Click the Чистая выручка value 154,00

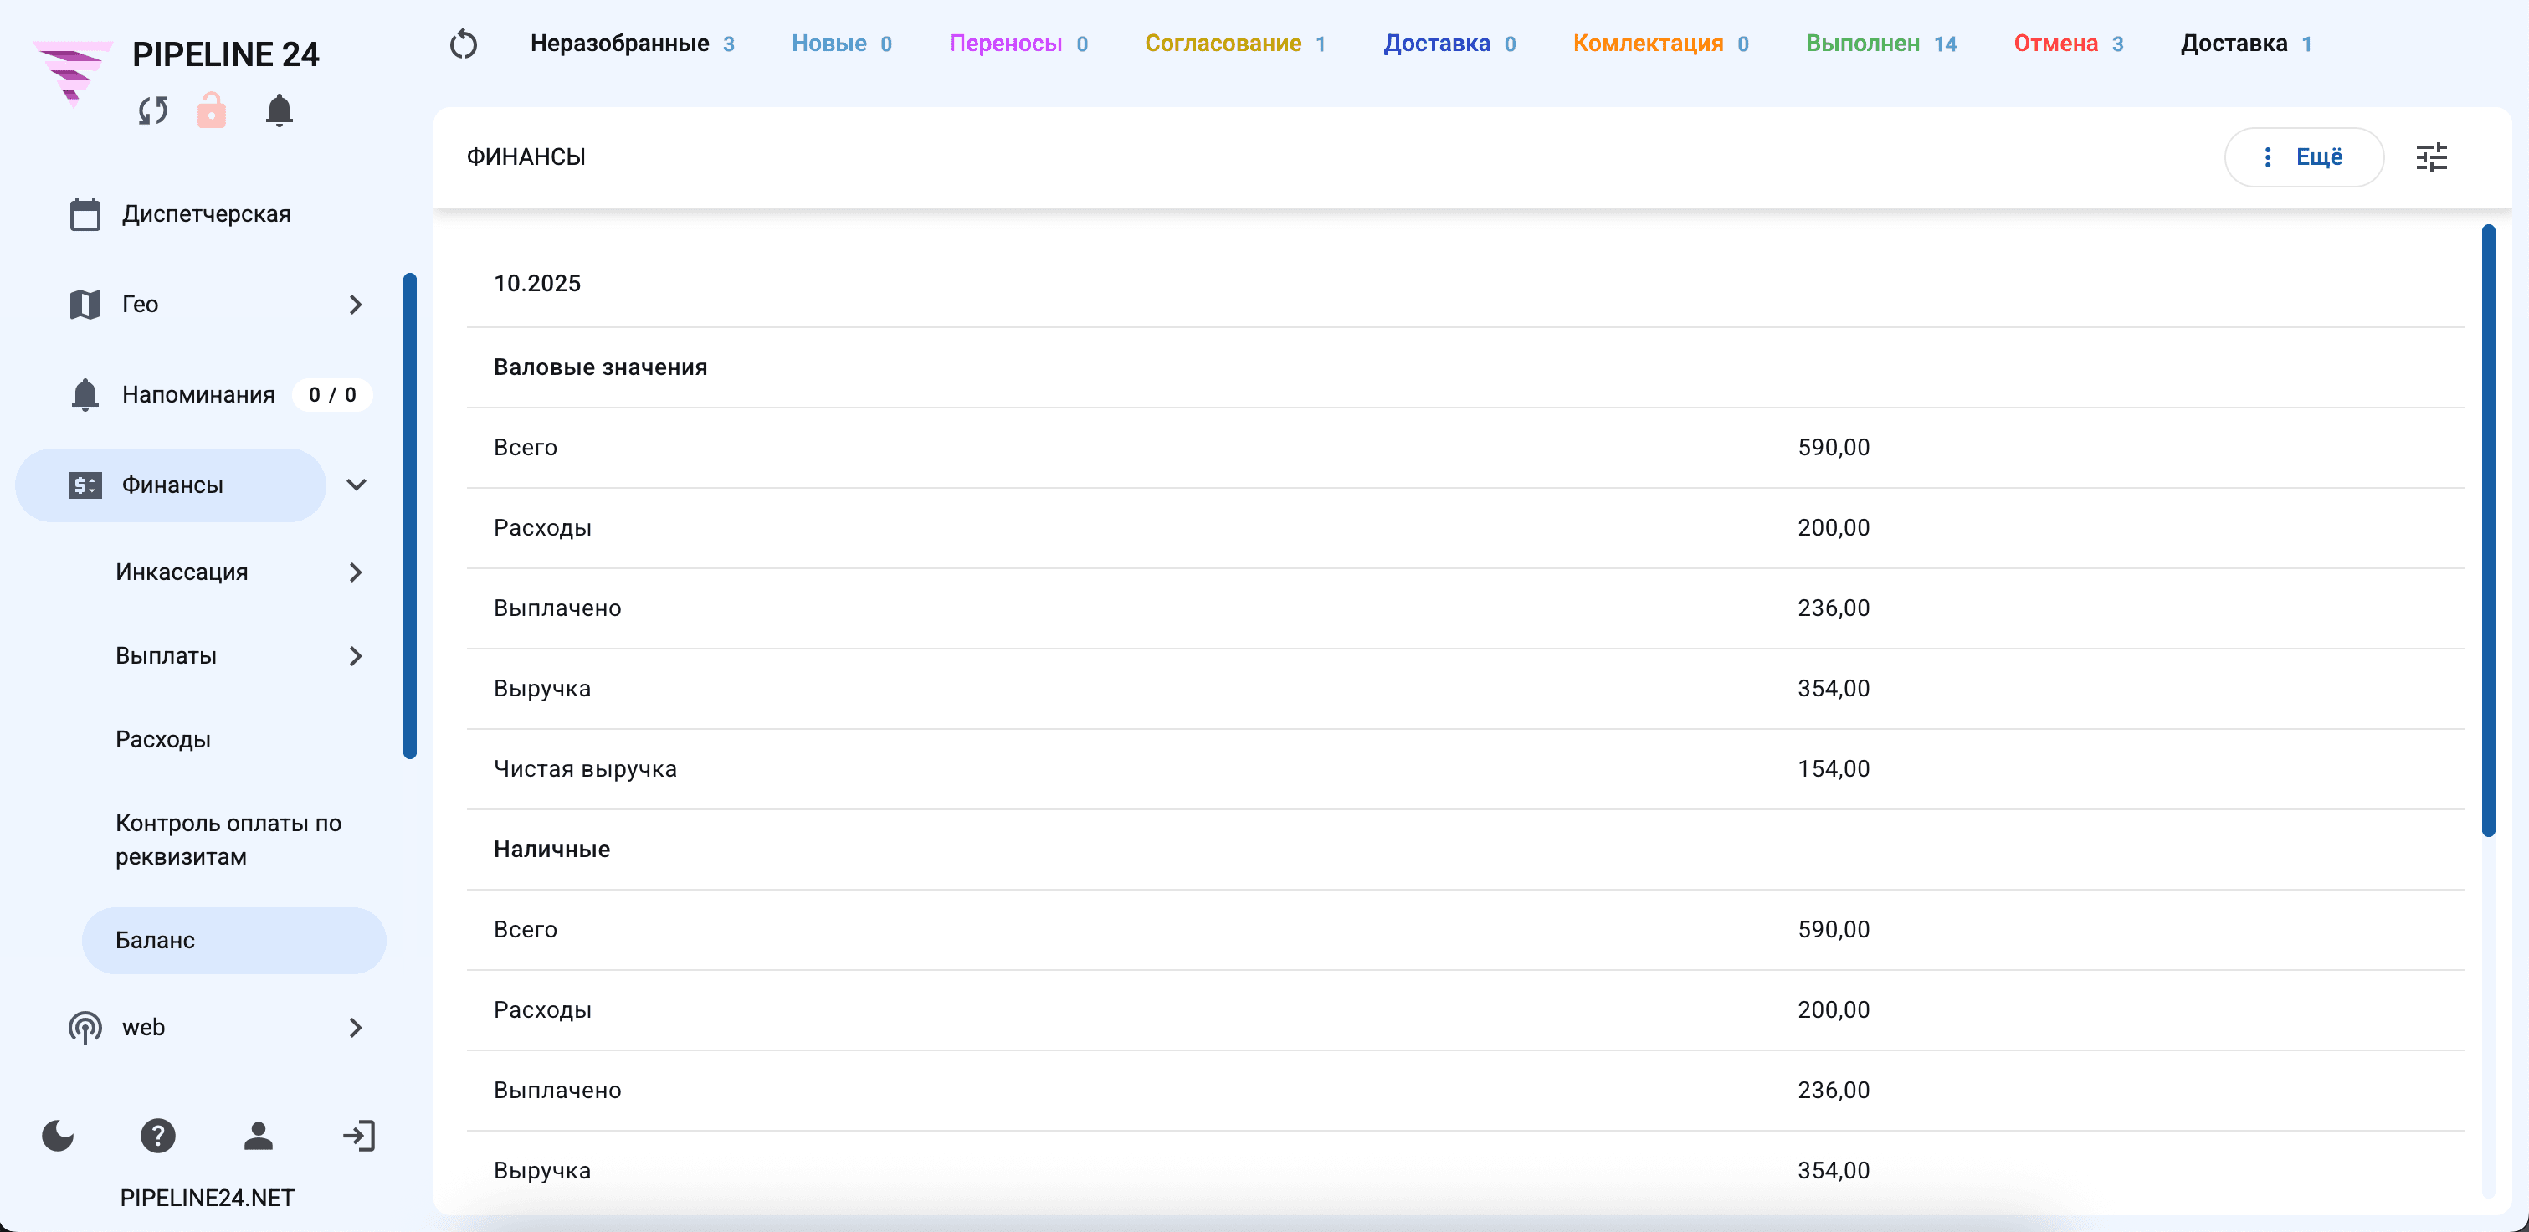tap(1833, 768)
